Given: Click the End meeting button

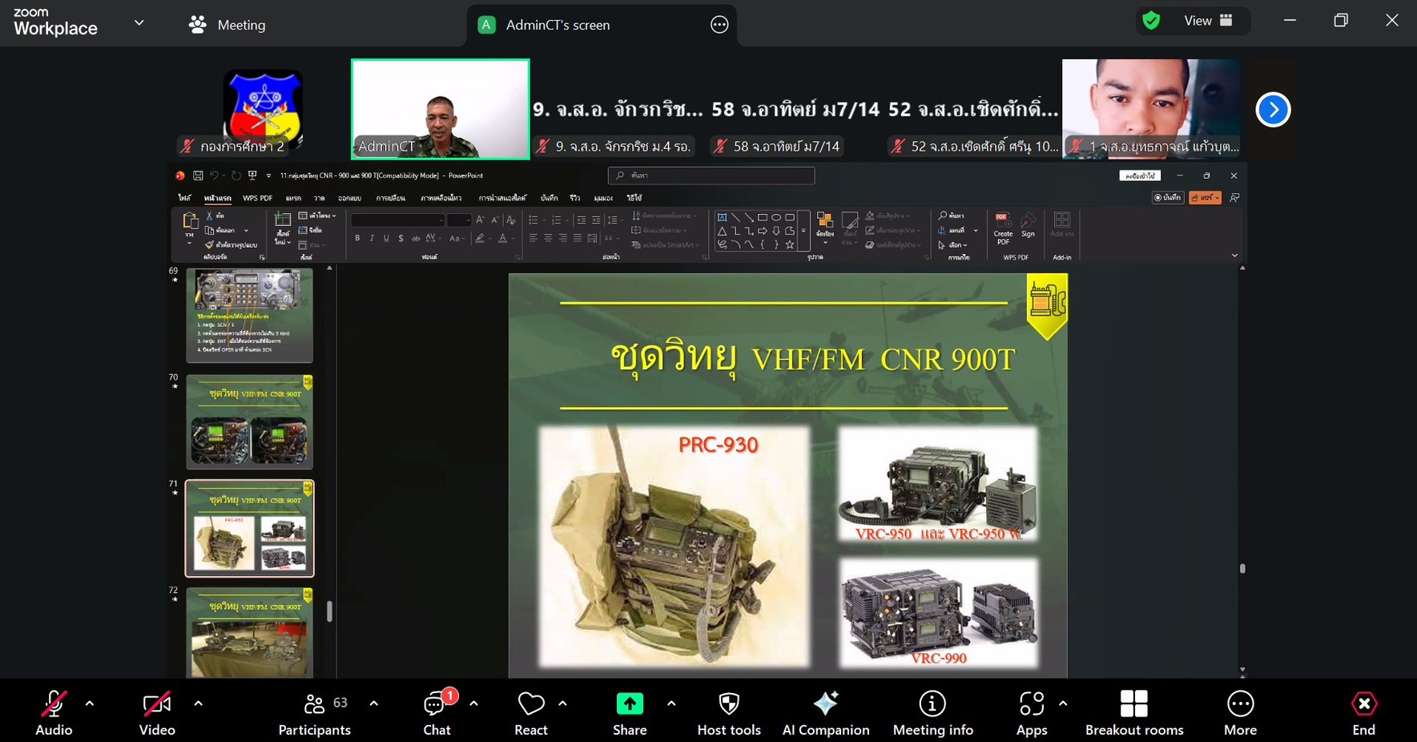Looking at the screenshot, I should tap(1363, 713).
